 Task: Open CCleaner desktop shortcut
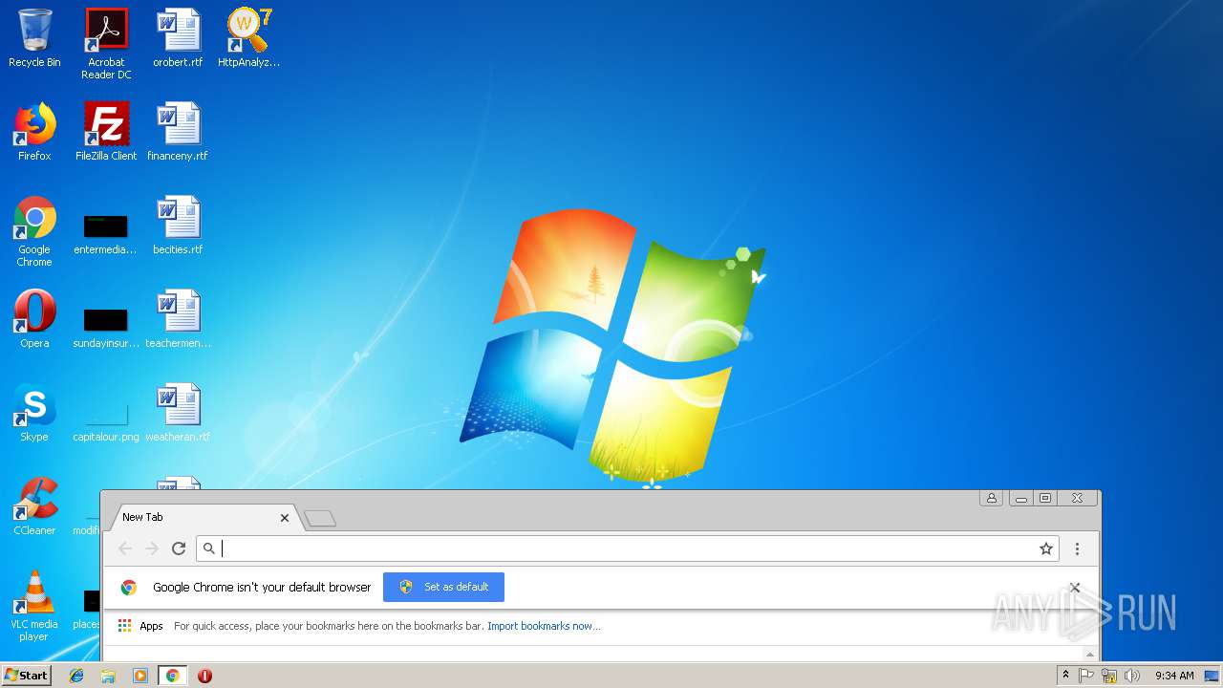click(34, 506)
